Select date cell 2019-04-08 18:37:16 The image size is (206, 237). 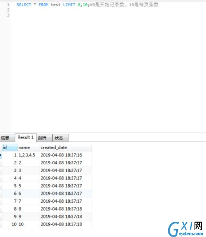[66, 155]
